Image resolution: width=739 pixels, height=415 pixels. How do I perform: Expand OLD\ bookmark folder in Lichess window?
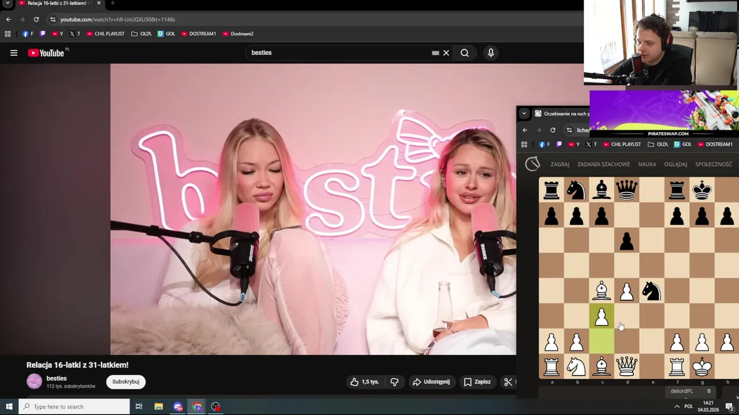pyautogui.click(x=658, y=145)
